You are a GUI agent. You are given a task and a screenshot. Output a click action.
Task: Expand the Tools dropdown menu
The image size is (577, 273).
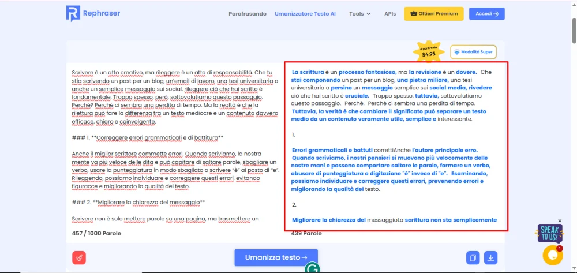coord(360,14)
